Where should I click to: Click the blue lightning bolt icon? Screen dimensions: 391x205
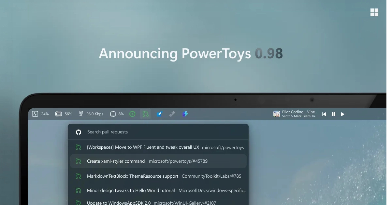pyautogui.click(x=185, y=114)
